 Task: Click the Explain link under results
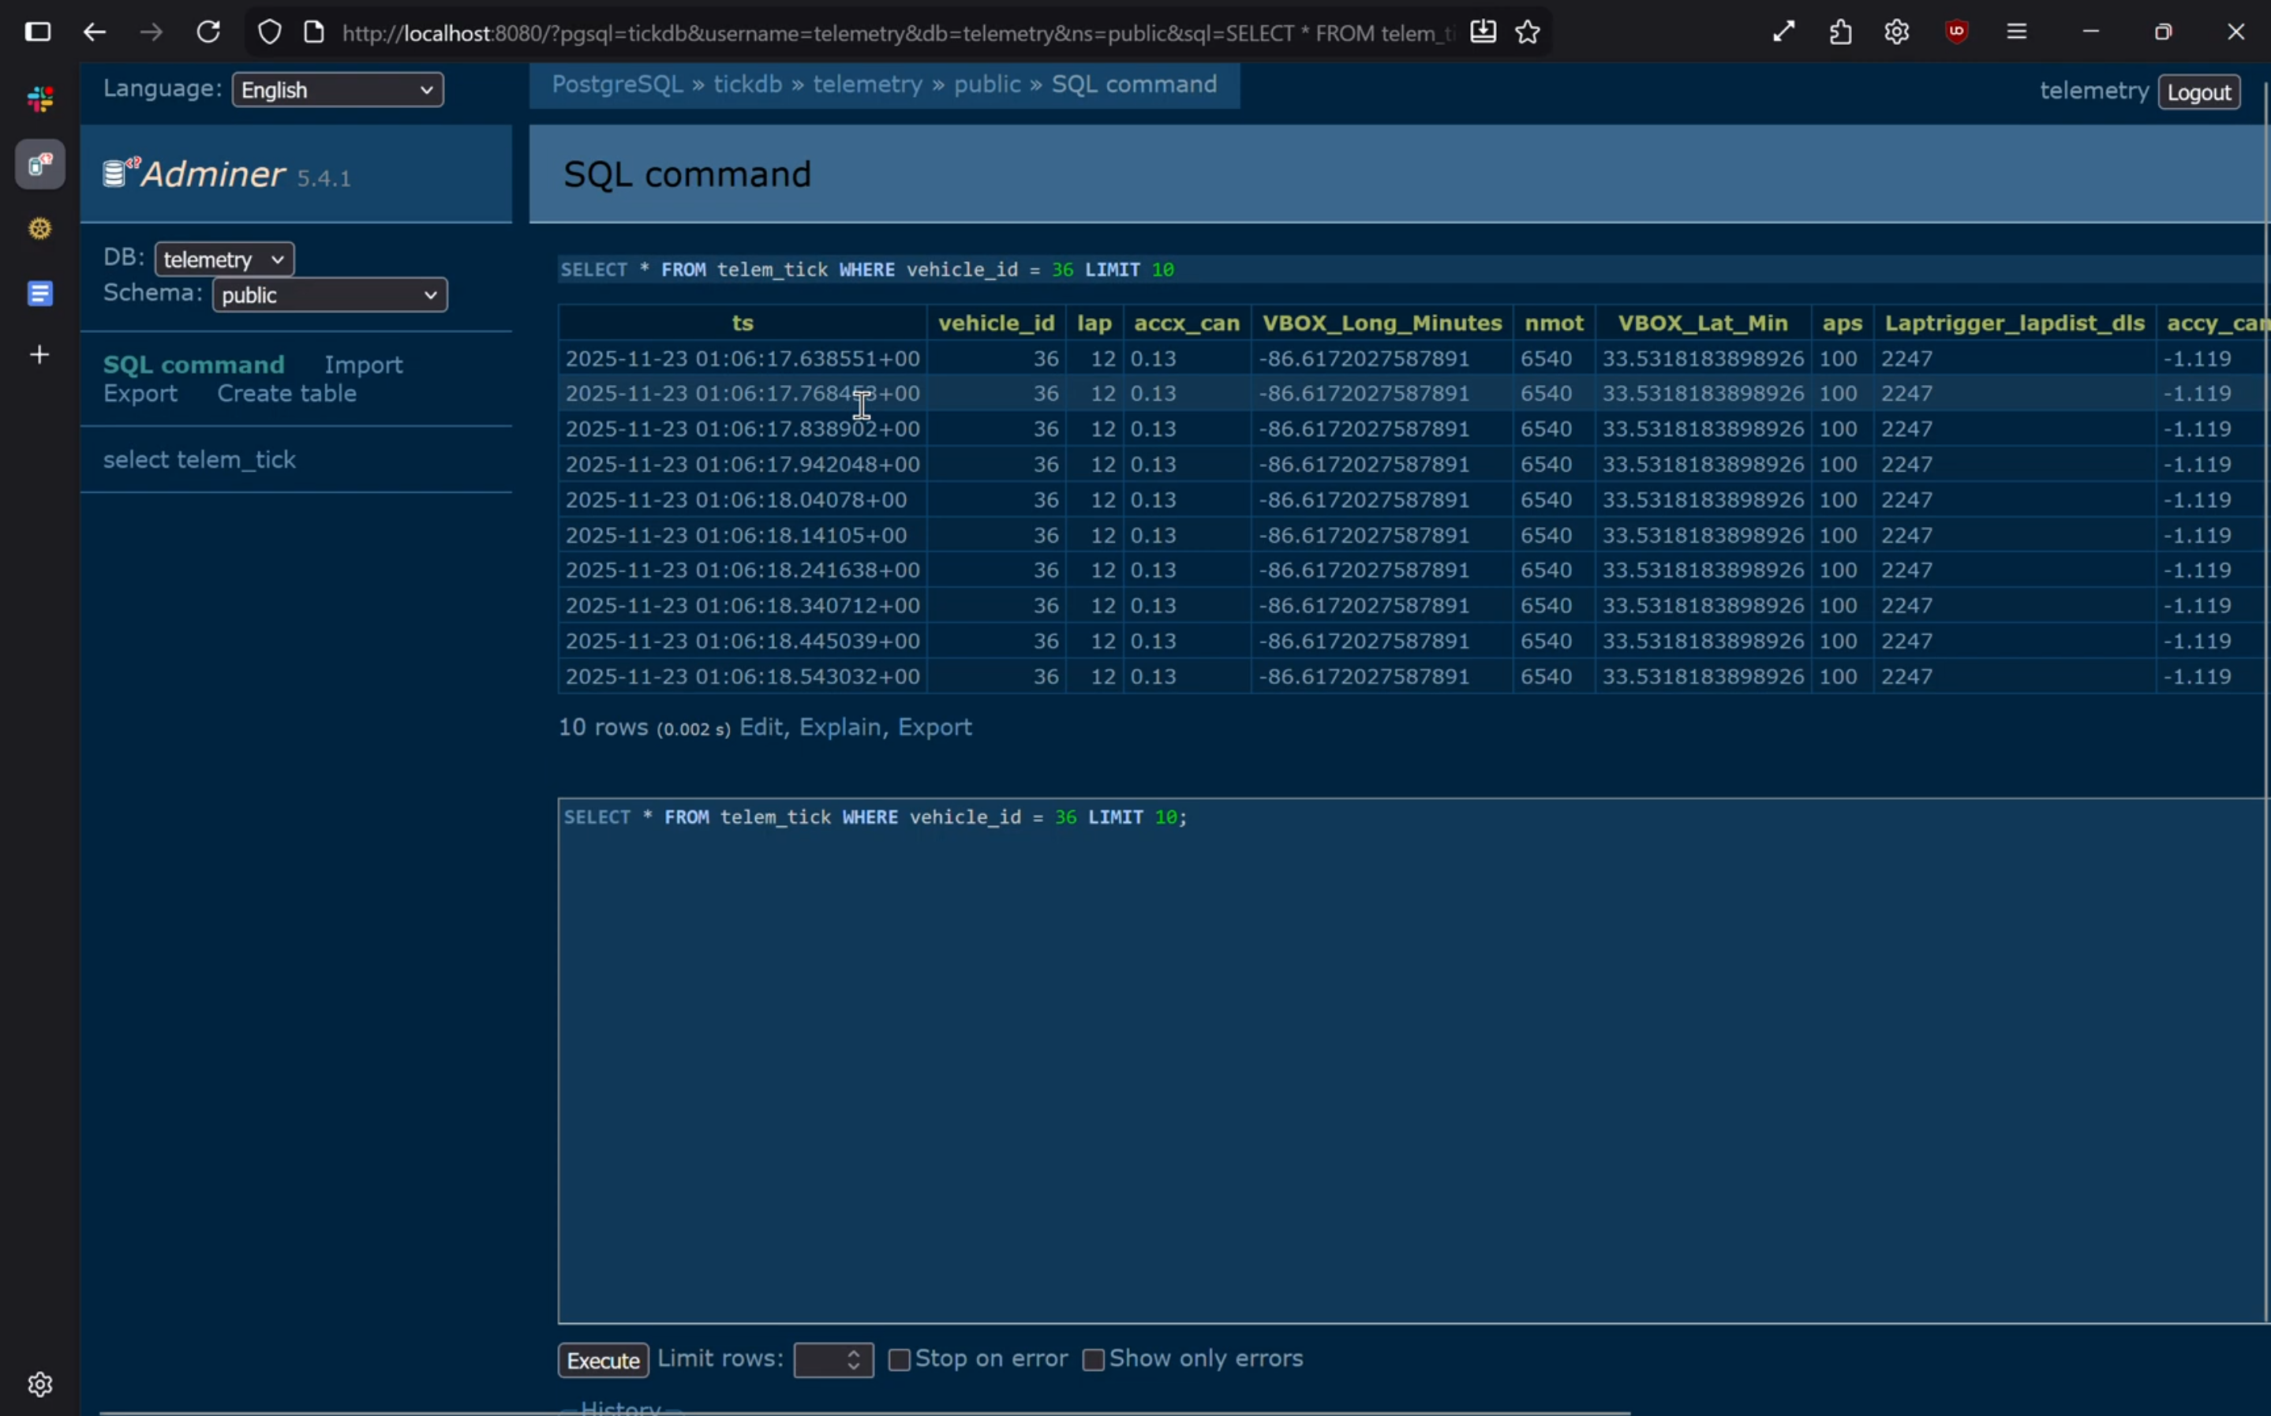[839, 727]
